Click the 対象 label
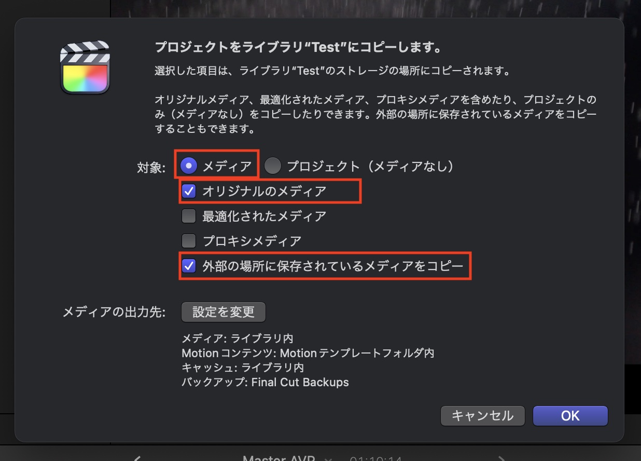641x461 pixels. 150,167
